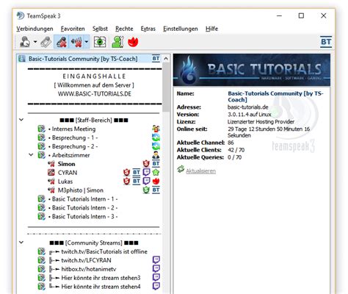Click the red shield badge on Simon's row
Viewport: 348px width, 294px height.
click(x=146, y=164)
